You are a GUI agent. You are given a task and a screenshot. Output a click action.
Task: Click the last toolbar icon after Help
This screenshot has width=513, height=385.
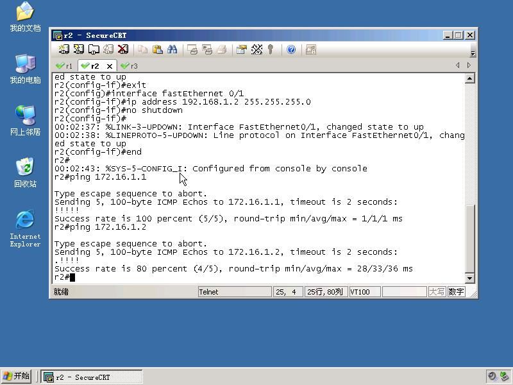coord(310,49)
